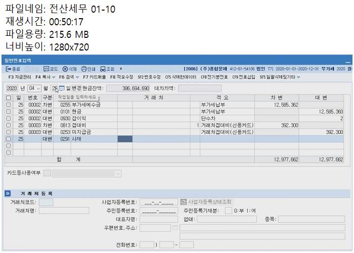Click the 코드 code lookup icon
The height and width of the screenshot is (253, 354).
[46, 69]
